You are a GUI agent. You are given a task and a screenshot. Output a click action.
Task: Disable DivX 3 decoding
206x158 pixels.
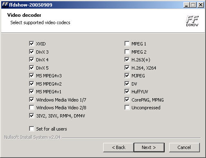(32, 52)
